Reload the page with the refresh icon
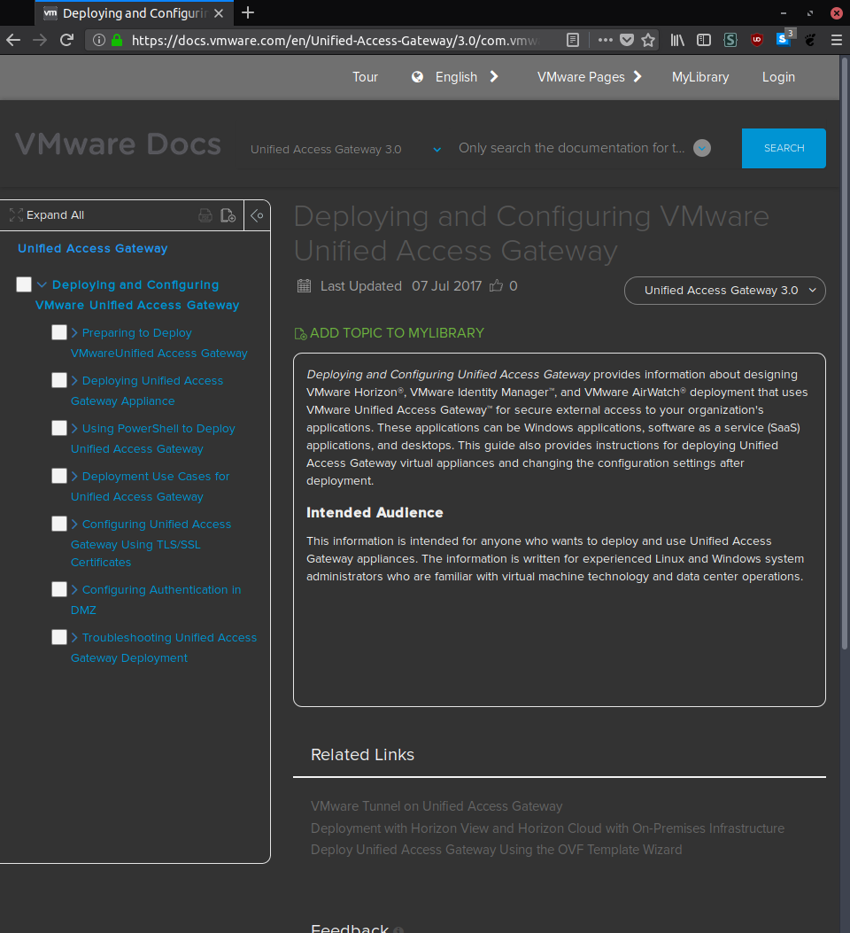The height and width of the screenshot is (933, 850). pos(66,40)
